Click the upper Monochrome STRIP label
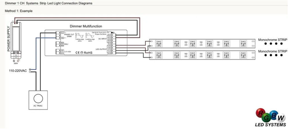The height and width of the screenshot is (132, 288). (x=272, y=40)
